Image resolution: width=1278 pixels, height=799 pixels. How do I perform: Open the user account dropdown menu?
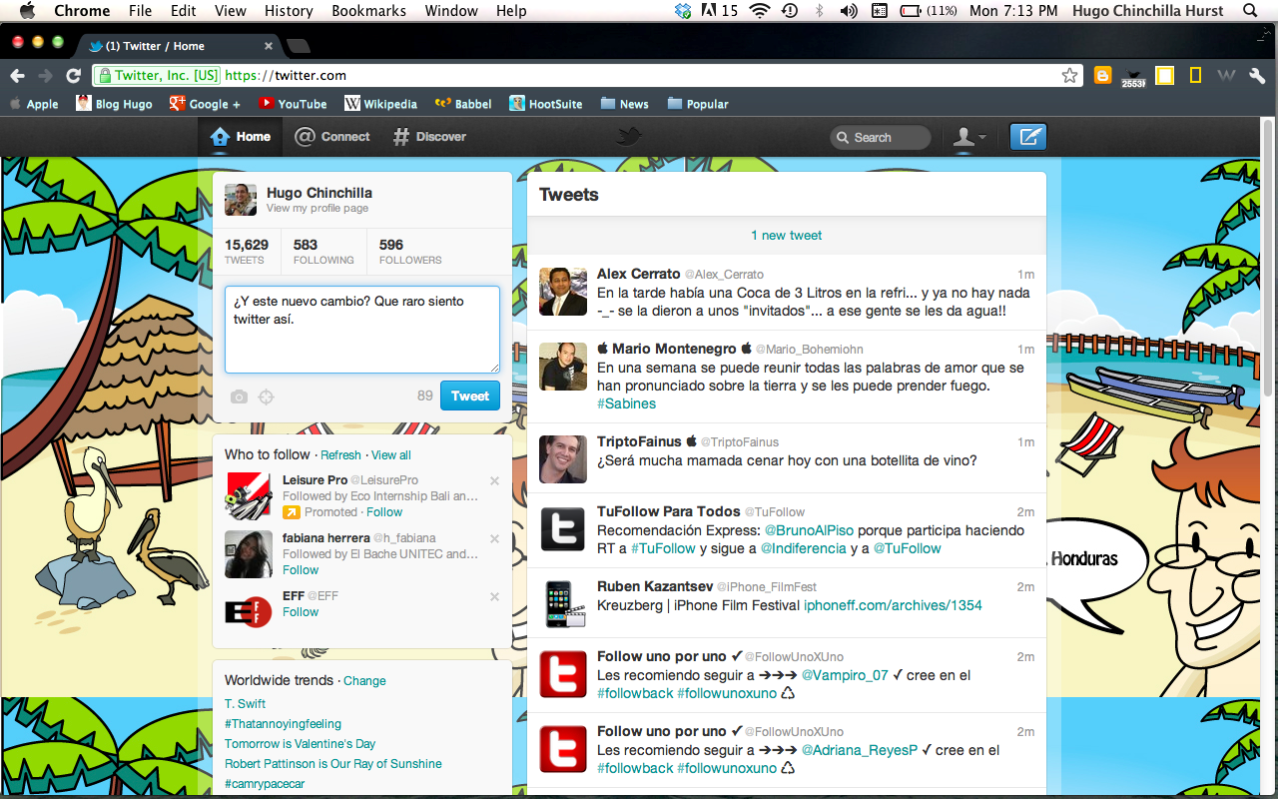[968, 137]
